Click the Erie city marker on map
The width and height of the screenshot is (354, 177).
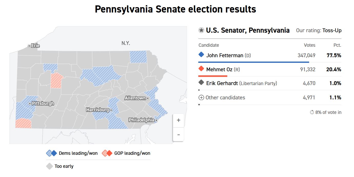pyautogui.click(x=29, y=46)
